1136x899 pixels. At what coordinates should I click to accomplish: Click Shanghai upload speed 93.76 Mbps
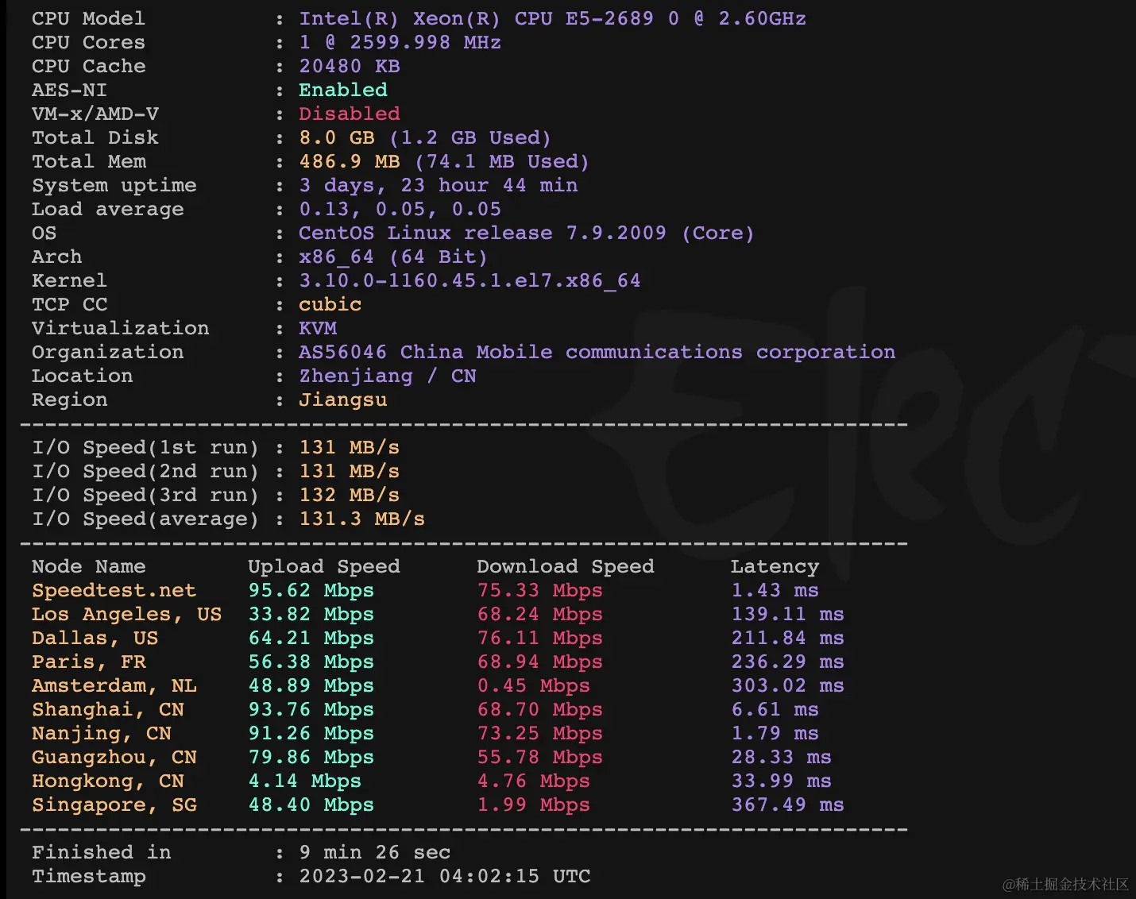(311, 709)
